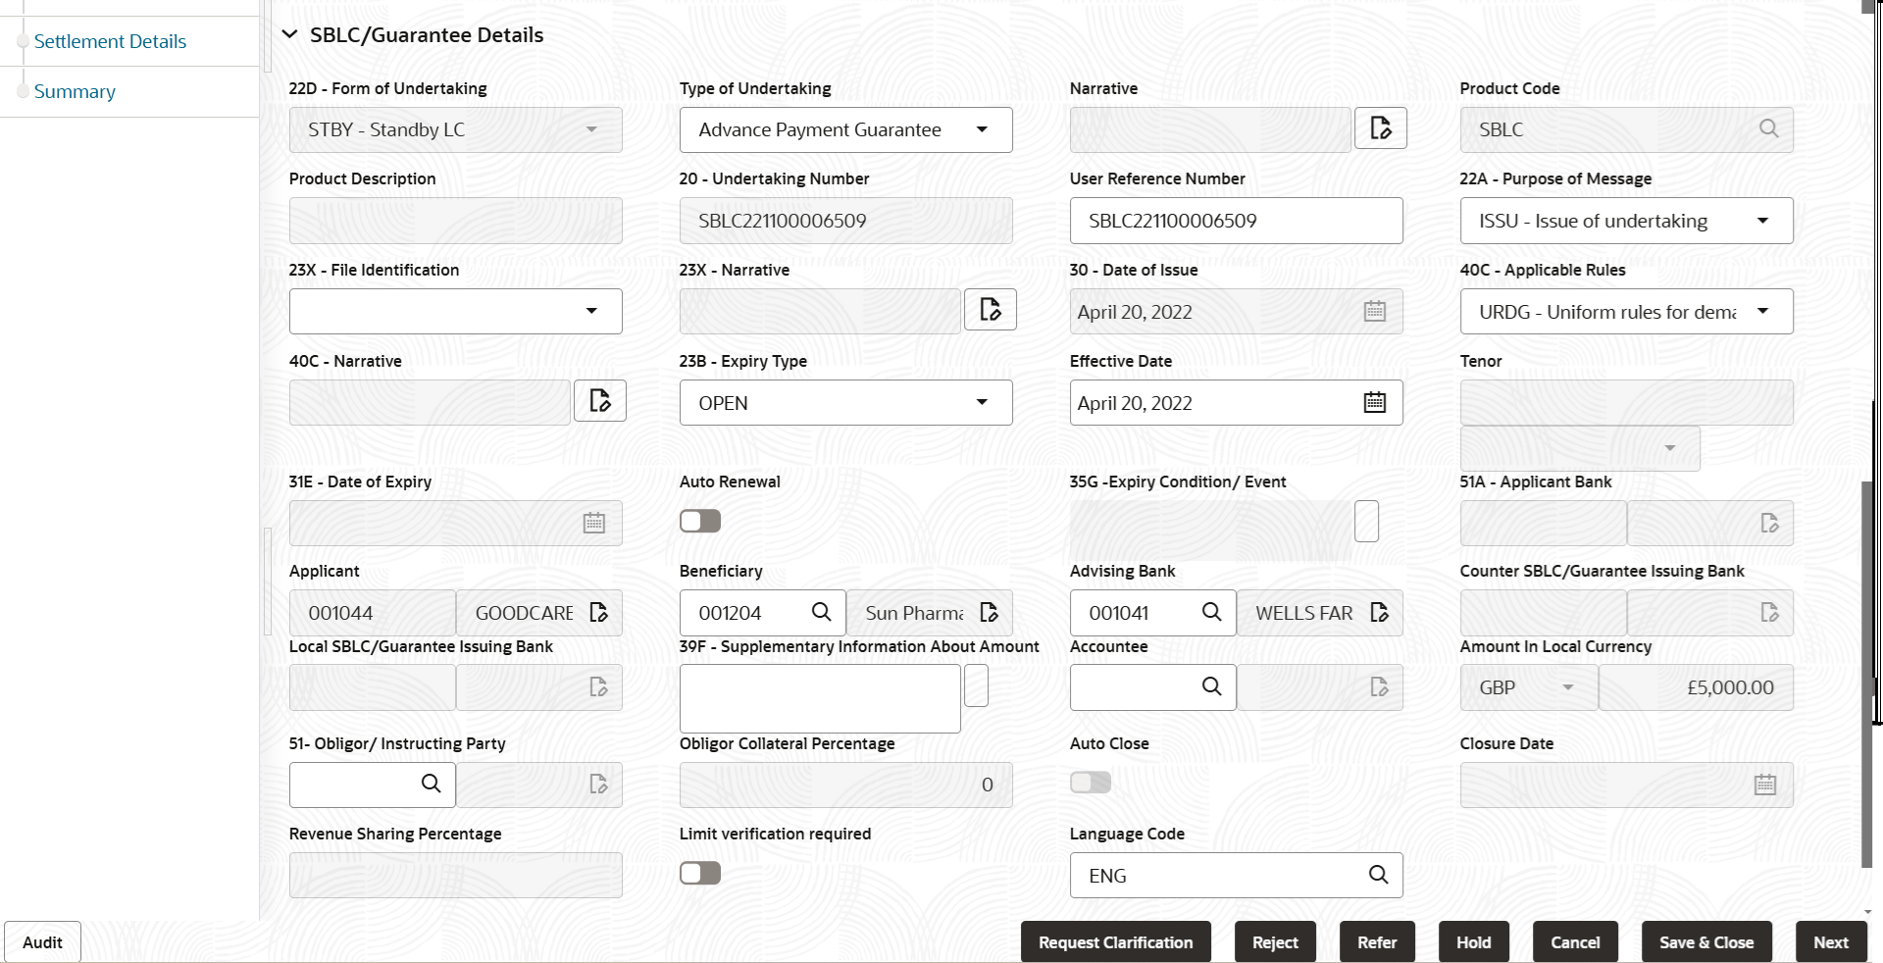Open the Obligor/Instructing Party lookup icon
Image resolution: width=1883 pixels, height=963 pixels.
point(431,783)
